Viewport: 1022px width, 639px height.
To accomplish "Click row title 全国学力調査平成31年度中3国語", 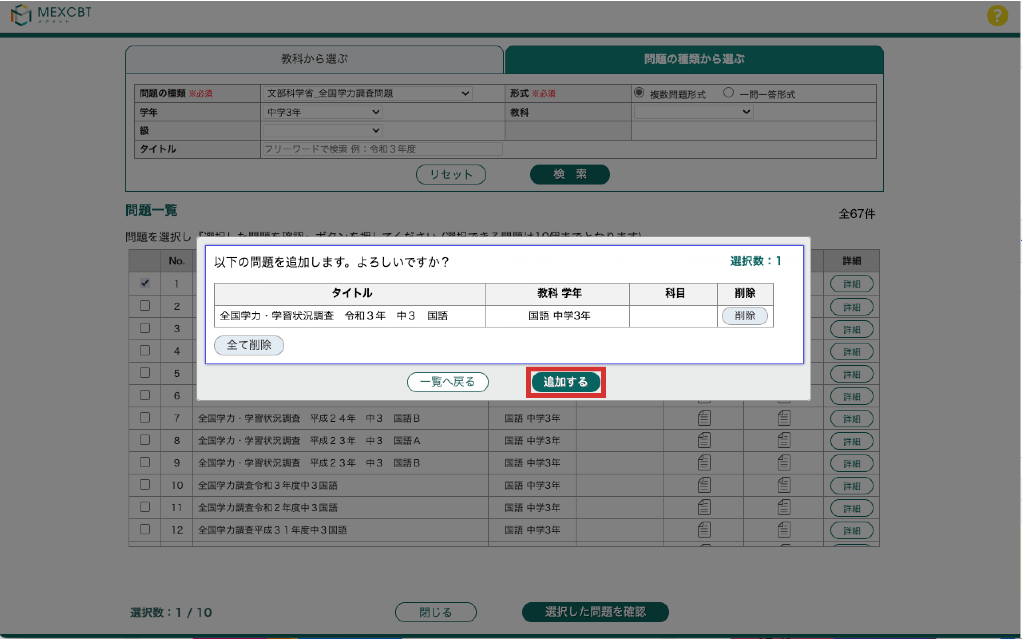I will click(x=272, y=530).
